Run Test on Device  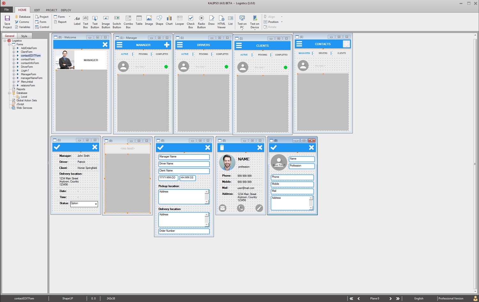click(255, 21)
